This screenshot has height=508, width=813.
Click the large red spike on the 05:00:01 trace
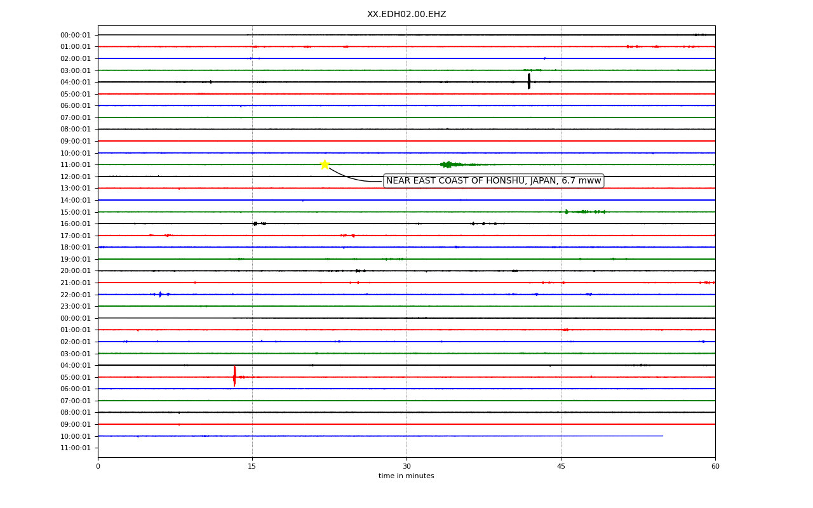point(234,376)
